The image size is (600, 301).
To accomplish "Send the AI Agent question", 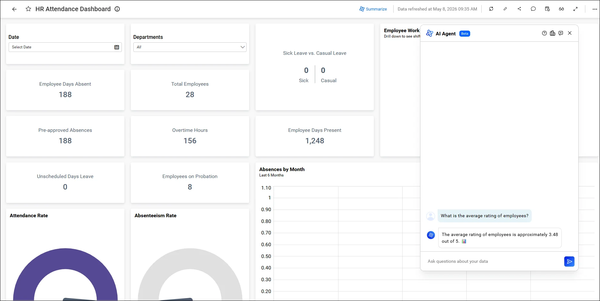I will click(x=569, y=262).
